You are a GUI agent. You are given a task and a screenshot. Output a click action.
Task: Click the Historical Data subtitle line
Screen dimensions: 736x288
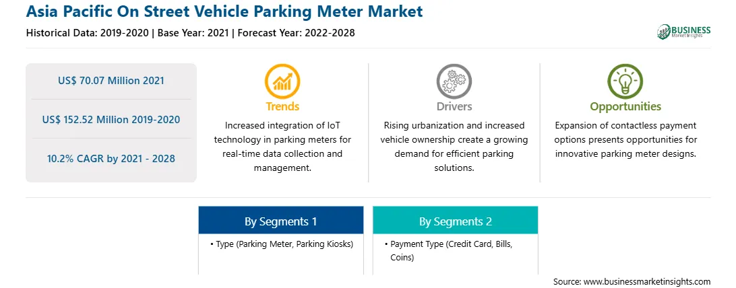(190, 33)
